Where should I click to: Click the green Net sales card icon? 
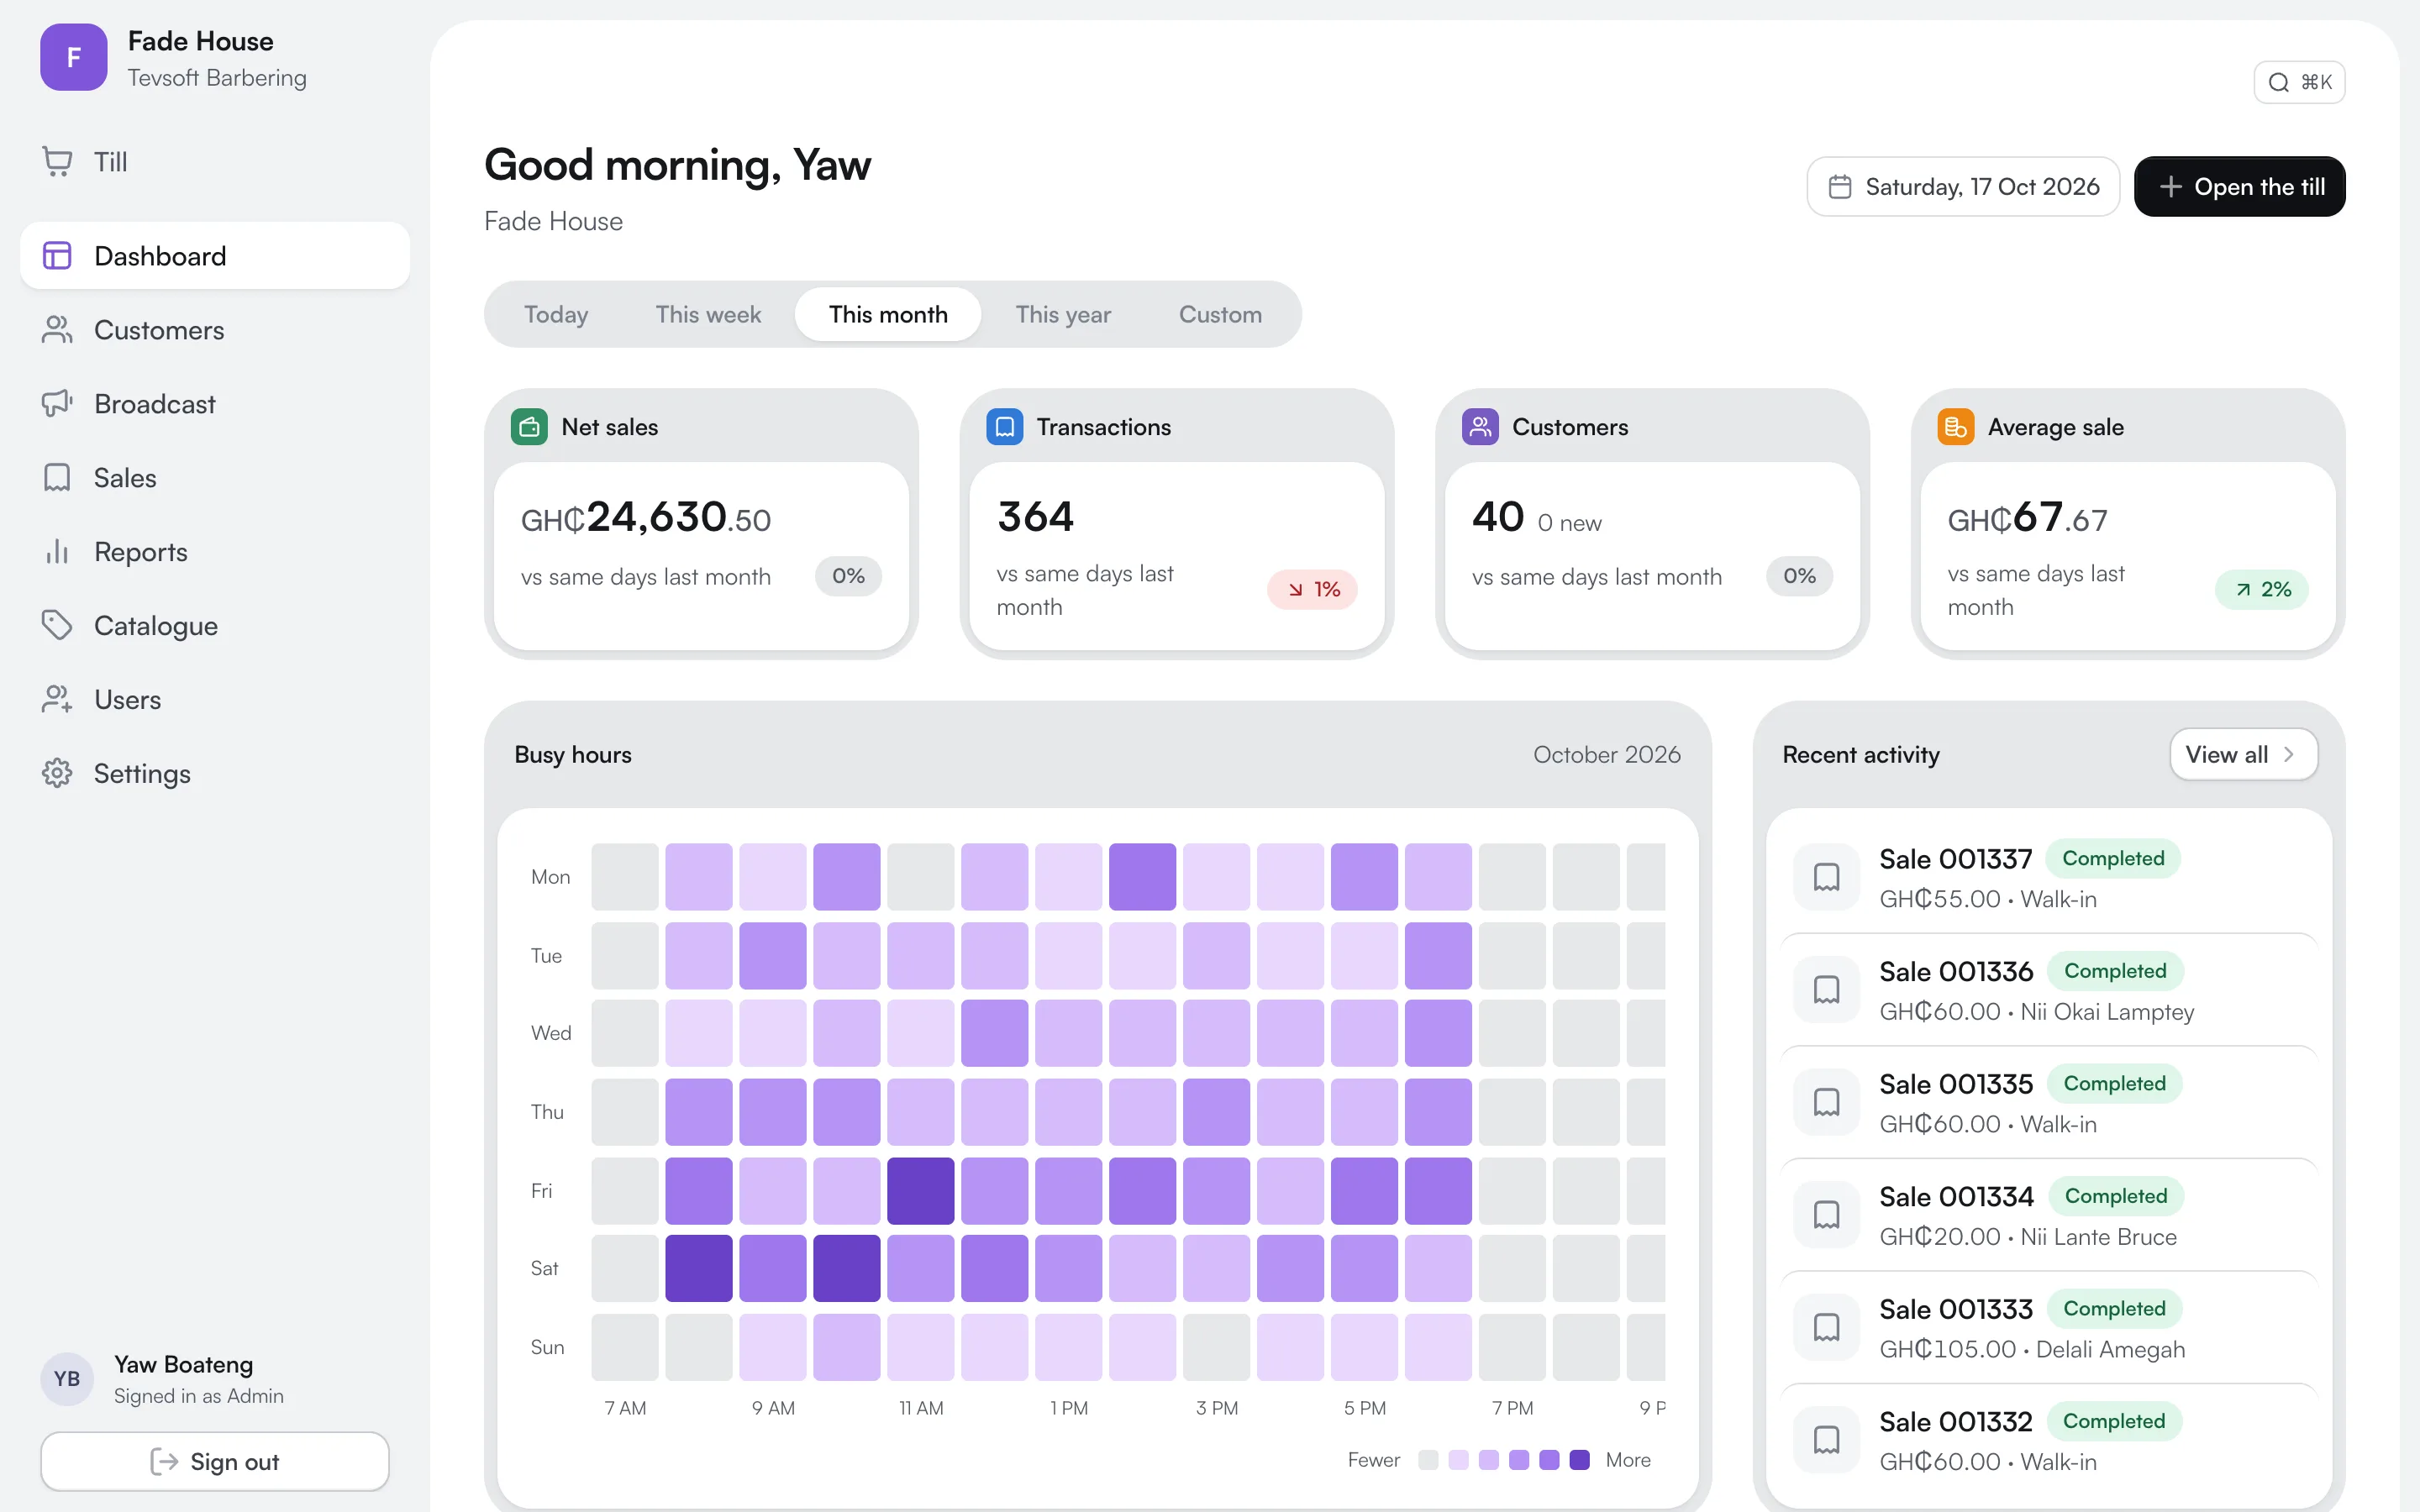click(x=529, y=427)
